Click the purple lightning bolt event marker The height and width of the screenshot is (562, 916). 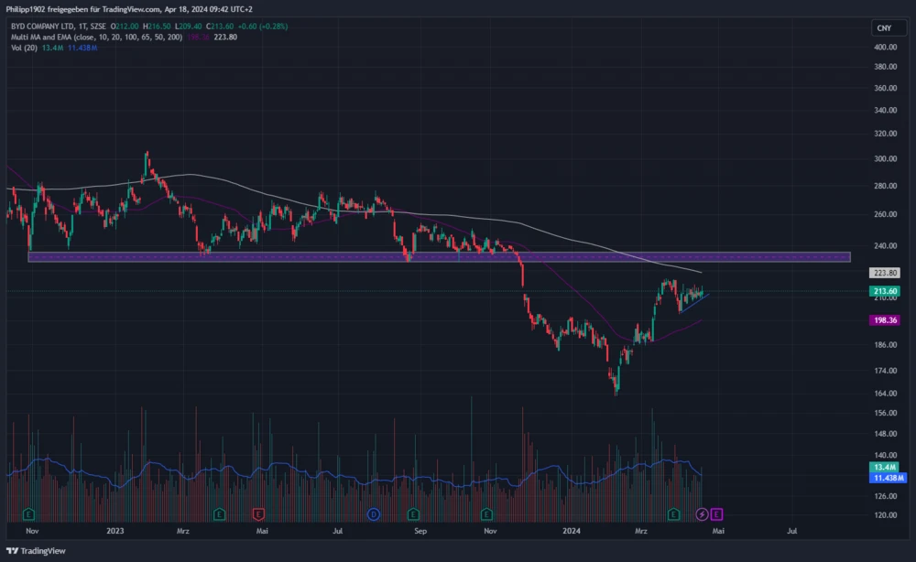703,513
